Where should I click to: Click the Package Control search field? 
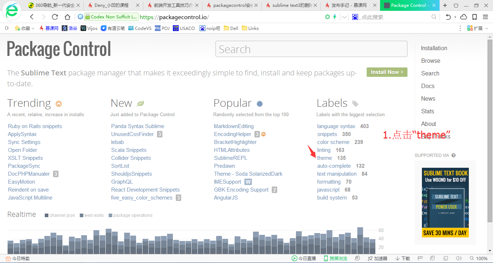click(x=311, y=49)
